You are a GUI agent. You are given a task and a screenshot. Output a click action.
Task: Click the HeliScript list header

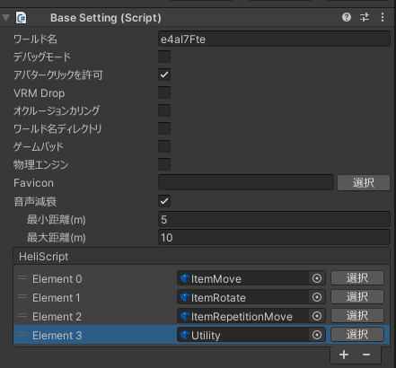[x=201, y=257]
